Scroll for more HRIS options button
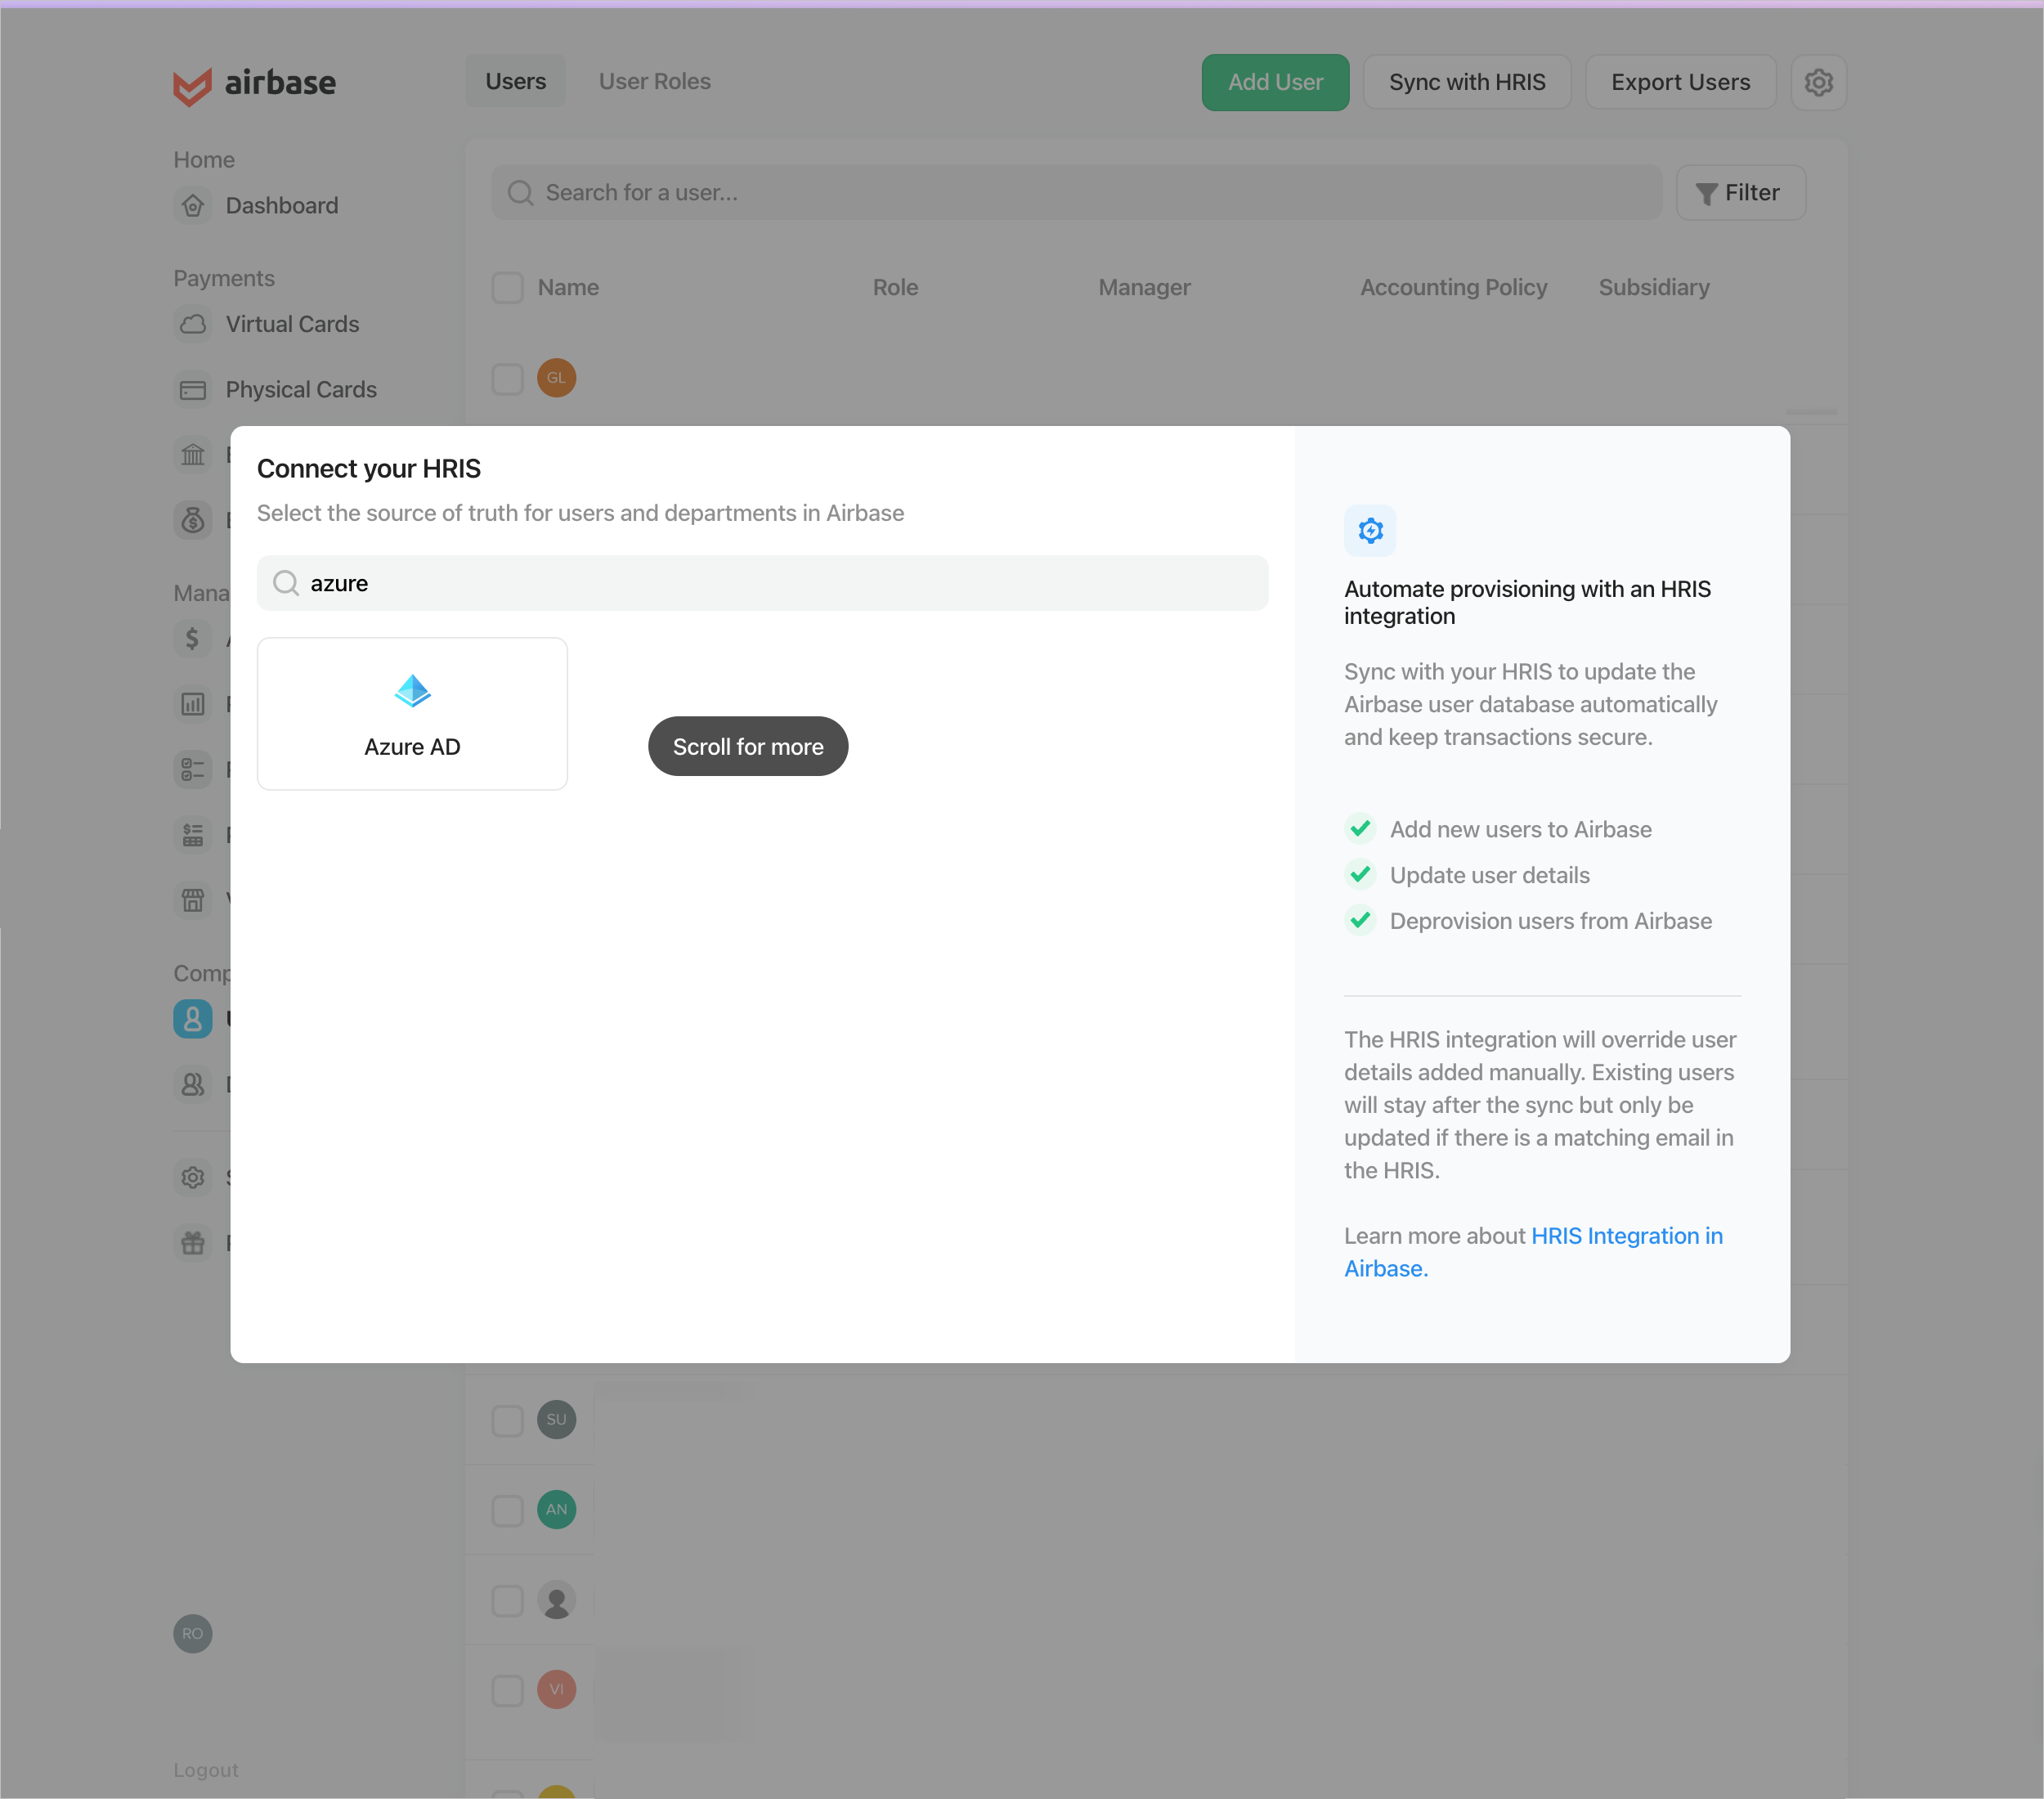 (747, 746)
